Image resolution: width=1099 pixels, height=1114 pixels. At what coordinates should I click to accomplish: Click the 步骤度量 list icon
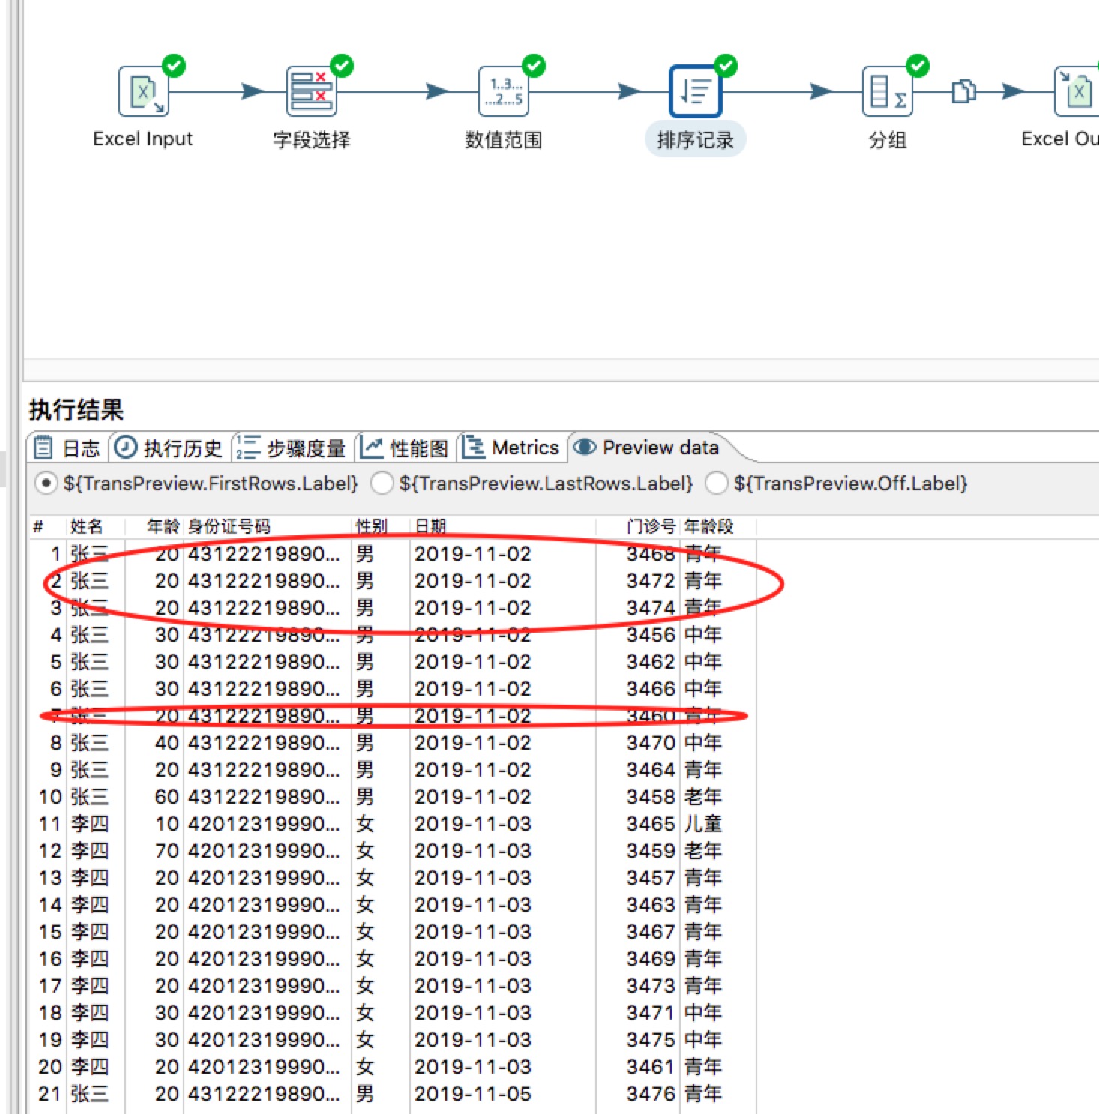coord(247,448)
